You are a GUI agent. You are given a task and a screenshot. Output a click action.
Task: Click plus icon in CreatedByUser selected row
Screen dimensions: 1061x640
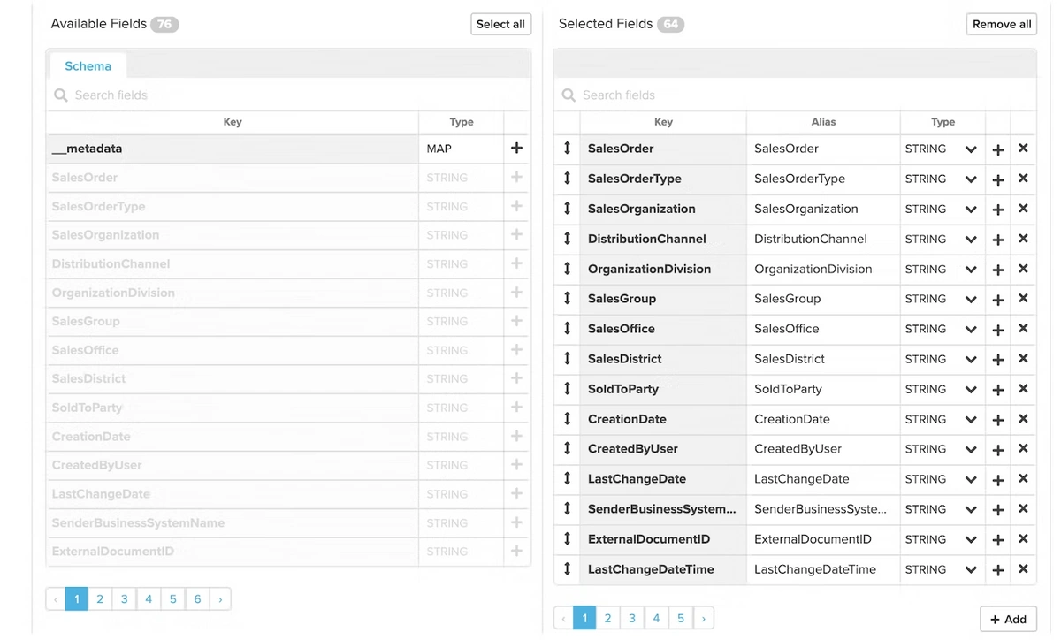coord(998,450)
